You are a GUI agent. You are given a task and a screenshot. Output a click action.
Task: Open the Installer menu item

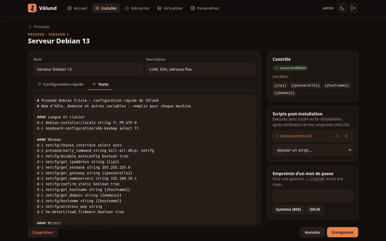106,8
